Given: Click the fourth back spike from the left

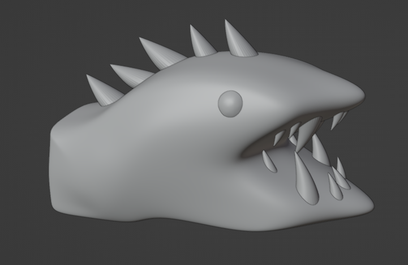Looking at the screenshot, I should click(201, 44).
